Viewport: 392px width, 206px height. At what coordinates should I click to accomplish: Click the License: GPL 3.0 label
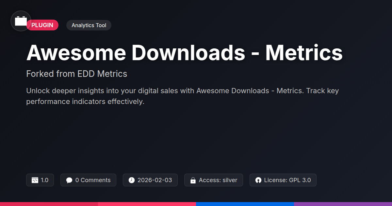point(287,180)
